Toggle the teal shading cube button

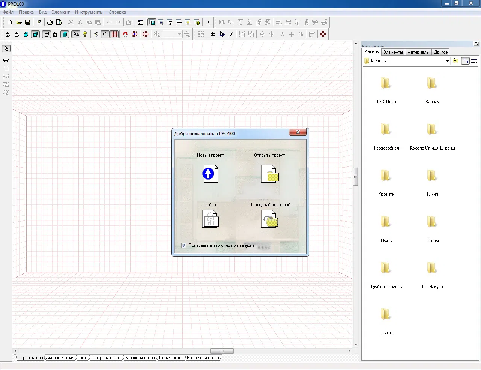(65, 34)
